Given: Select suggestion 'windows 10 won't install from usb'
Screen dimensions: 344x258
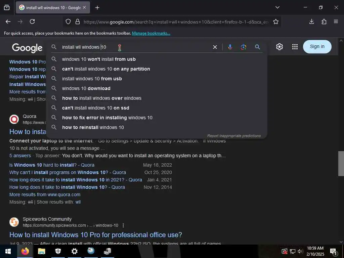Looking at the screenshot, I should point(157,59).
